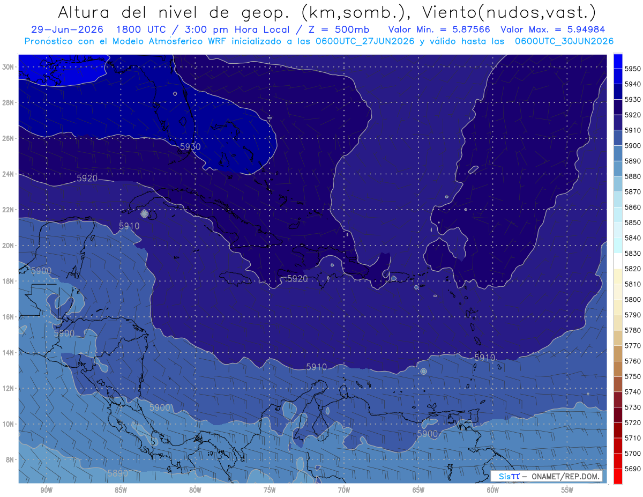Image resolution: width=643 pixels, height=497 pixels.
Task: Click the 5950 value on the color legend
Action: pos(633,69)
